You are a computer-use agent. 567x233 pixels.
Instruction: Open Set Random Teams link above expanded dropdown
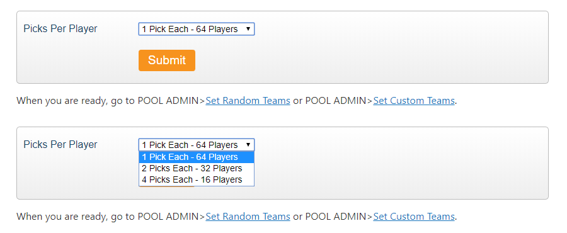point(248,101)
